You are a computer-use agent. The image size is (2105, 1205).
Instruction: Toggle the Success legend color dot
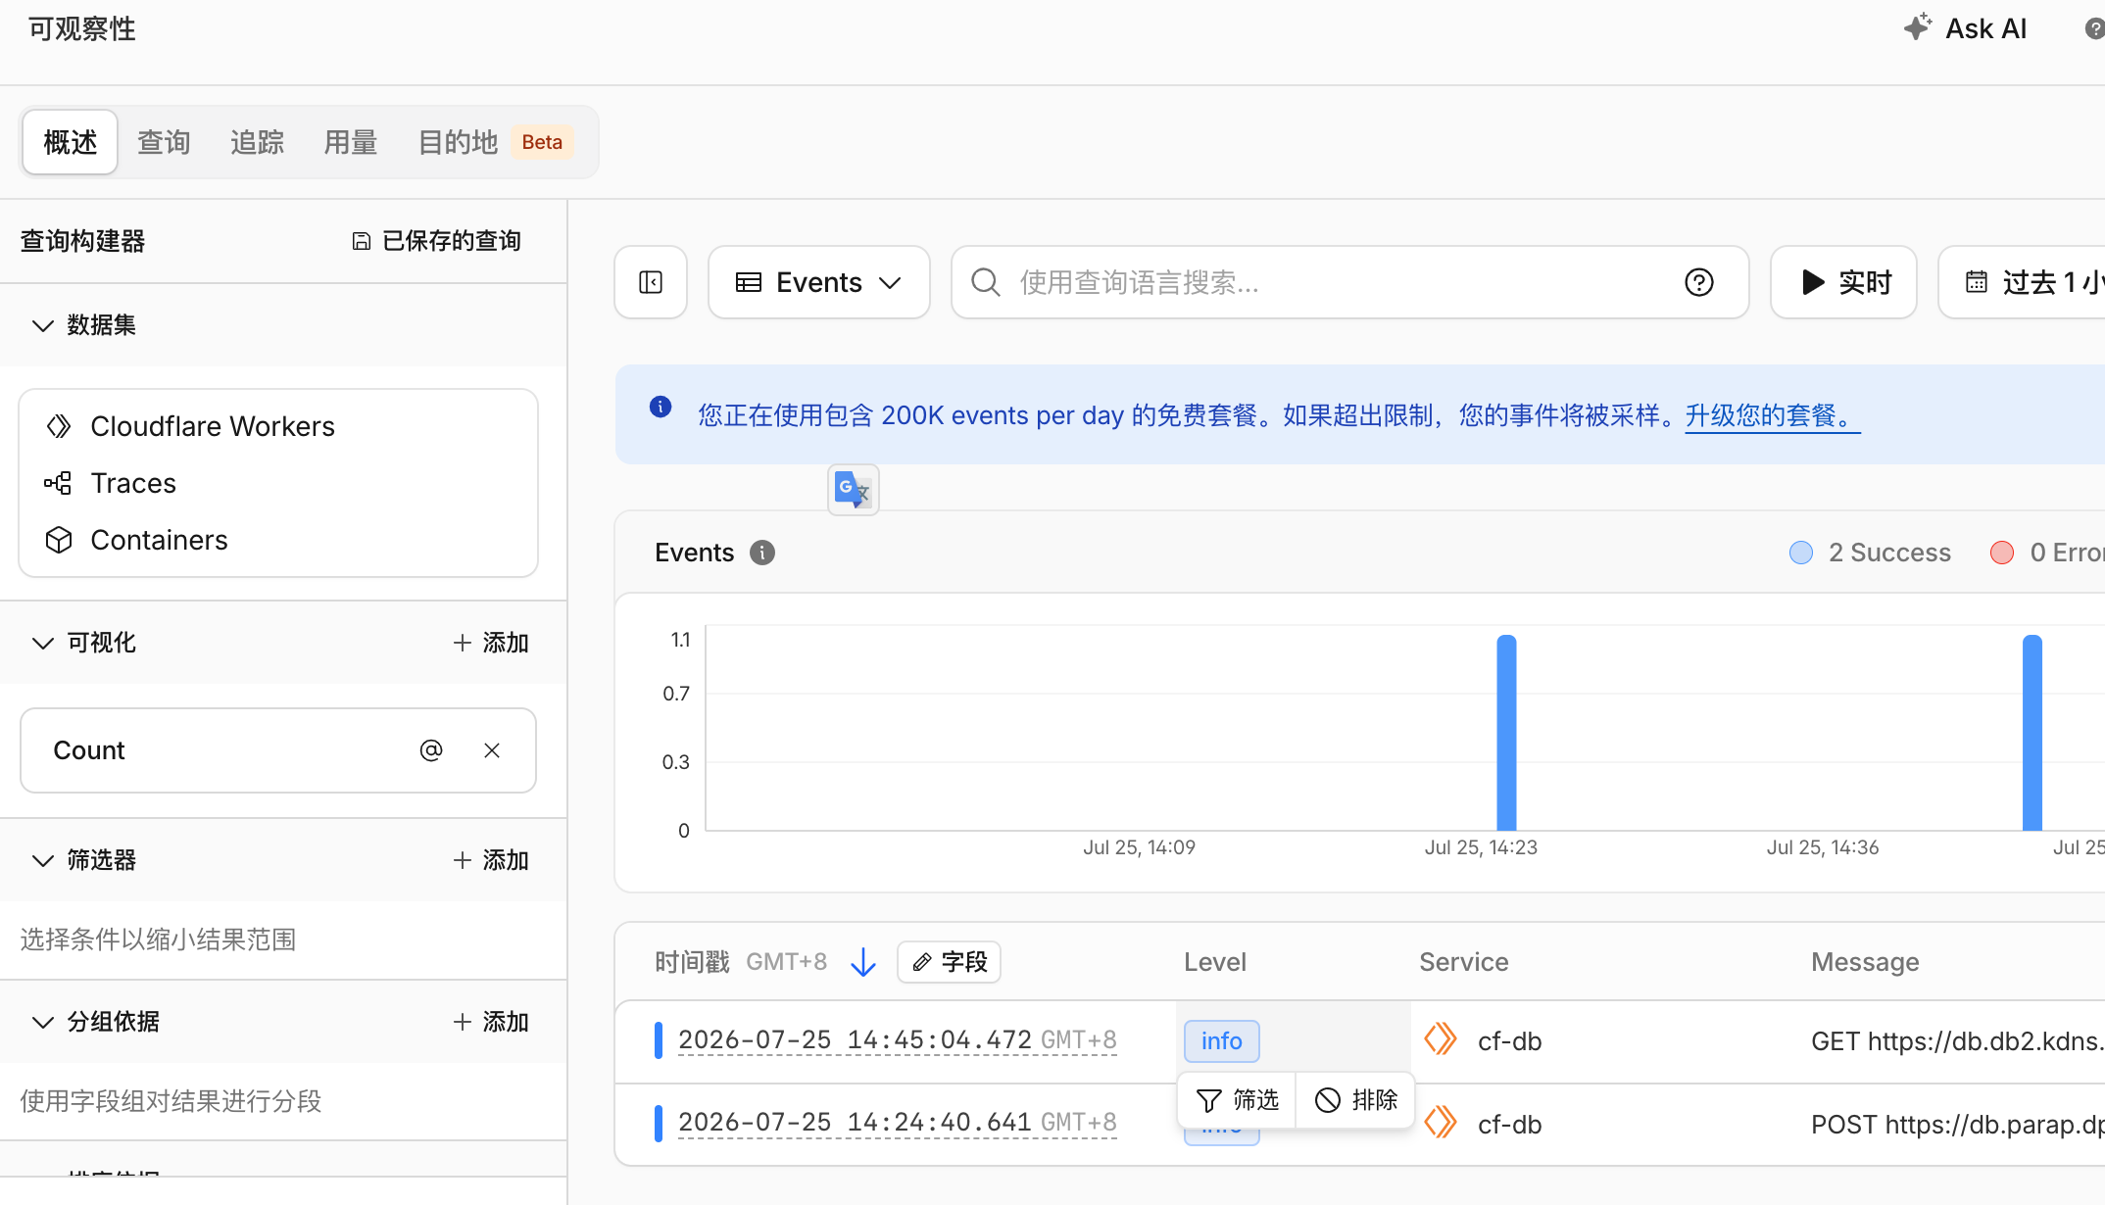coord(1800,553)
